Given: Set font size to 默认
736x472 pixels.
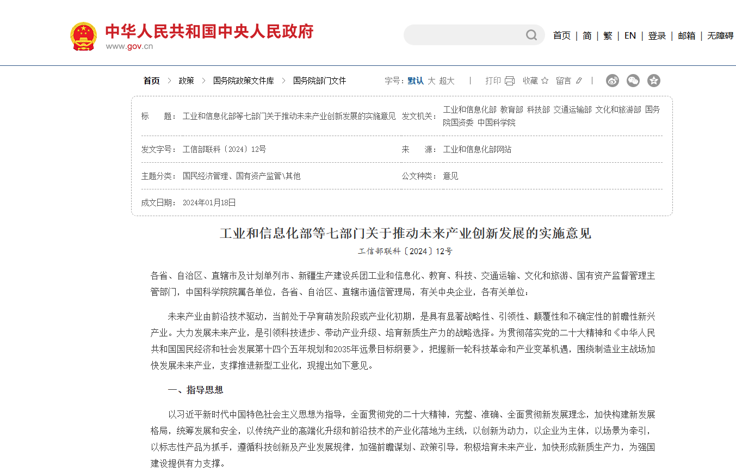Looking at the screenshot, I should (416, 81).
